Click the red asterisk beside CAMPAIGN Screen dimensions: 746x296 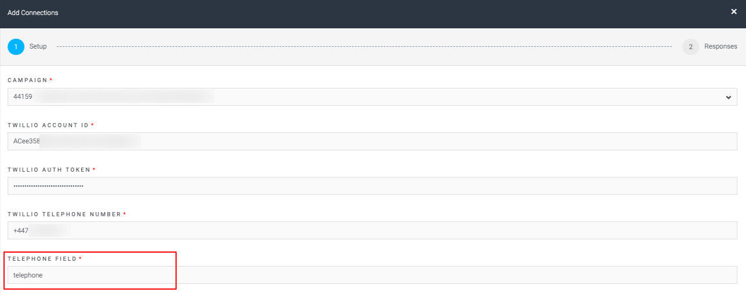[51, 80]
